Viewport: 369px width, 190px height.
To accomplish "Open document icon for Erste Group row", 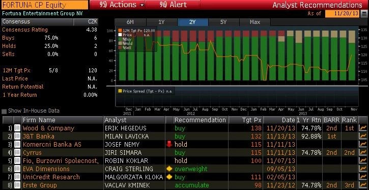I will point(17,185).
